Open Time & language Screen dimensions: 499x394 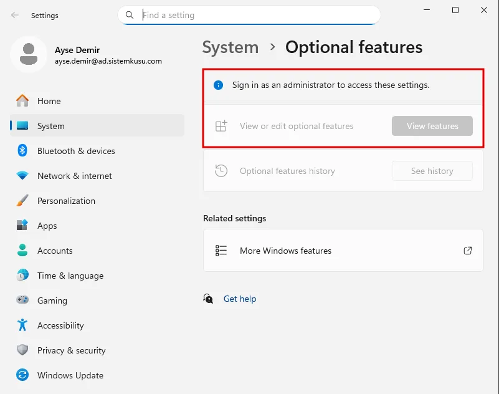click(x=97, y=276)
